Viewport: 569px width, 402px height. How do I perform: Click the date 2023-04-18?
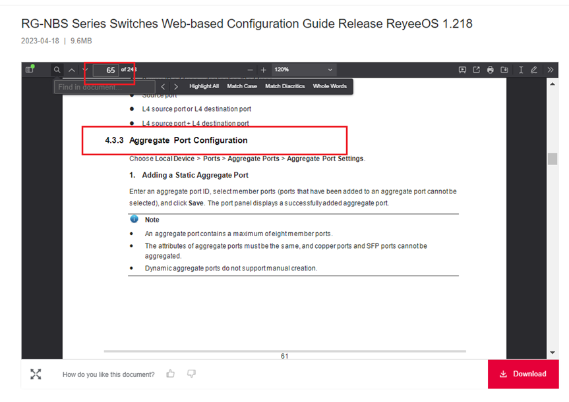(40, 41)
